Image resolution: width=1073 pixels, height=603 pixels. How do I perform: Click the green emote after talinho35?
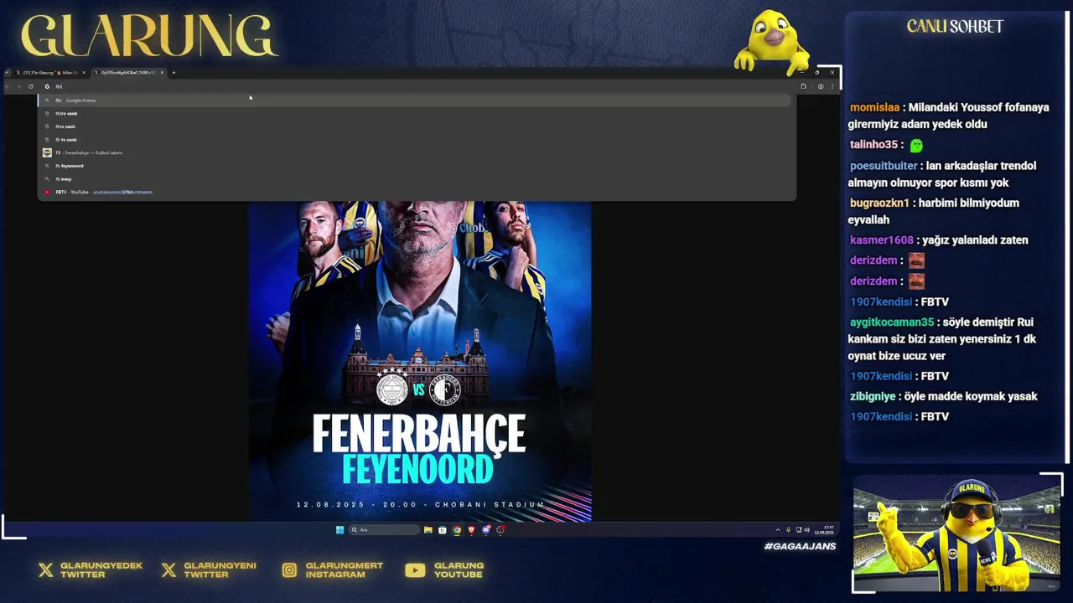tap(916, 145)
